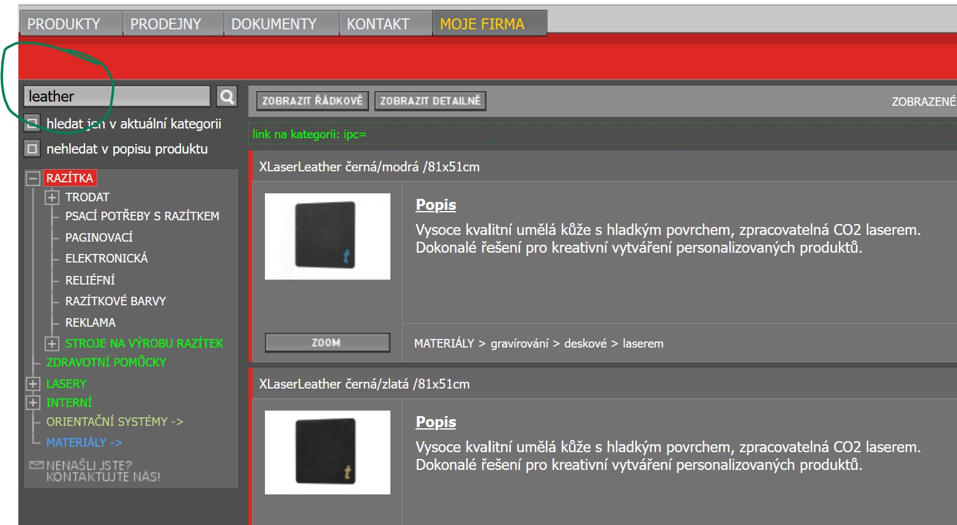Viewport: 957px width, 525px height.
Task: Open XLaserLeather černá/zlatá product thumbnail
Action: click(x=327, y=452)
